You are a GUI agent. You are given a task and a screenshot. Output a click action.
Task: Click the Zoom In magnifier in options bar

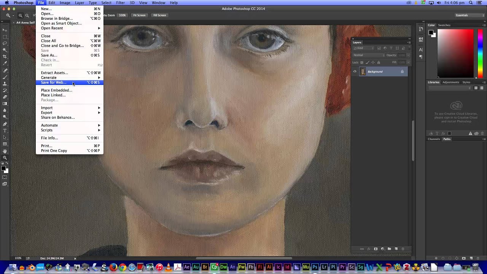click(x=21, y=15)
